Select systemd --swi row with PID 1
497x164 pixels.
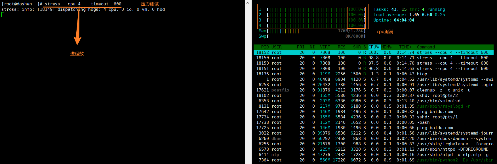coord(374,79)
